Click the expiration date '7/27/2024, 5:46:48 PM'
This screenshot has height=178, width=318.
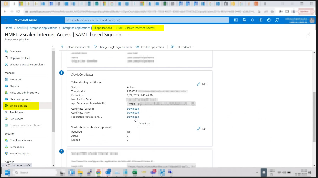coord(140,95)
